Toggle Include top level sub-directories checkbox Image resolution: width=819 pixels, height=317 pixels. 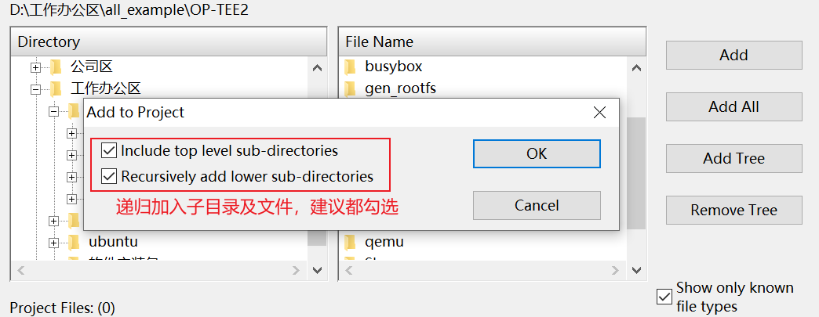coord(109,151)
